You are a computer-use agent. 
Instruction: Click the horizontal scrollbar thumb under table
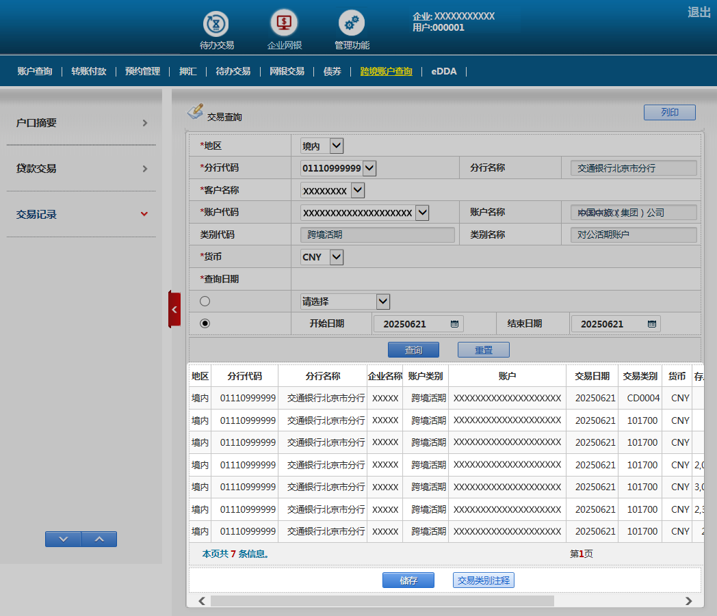tap(382, 601)
